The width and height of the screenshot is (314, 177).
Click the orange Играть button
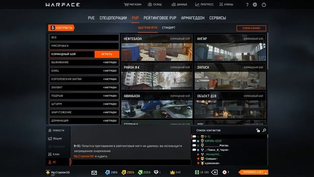[107, 54]
